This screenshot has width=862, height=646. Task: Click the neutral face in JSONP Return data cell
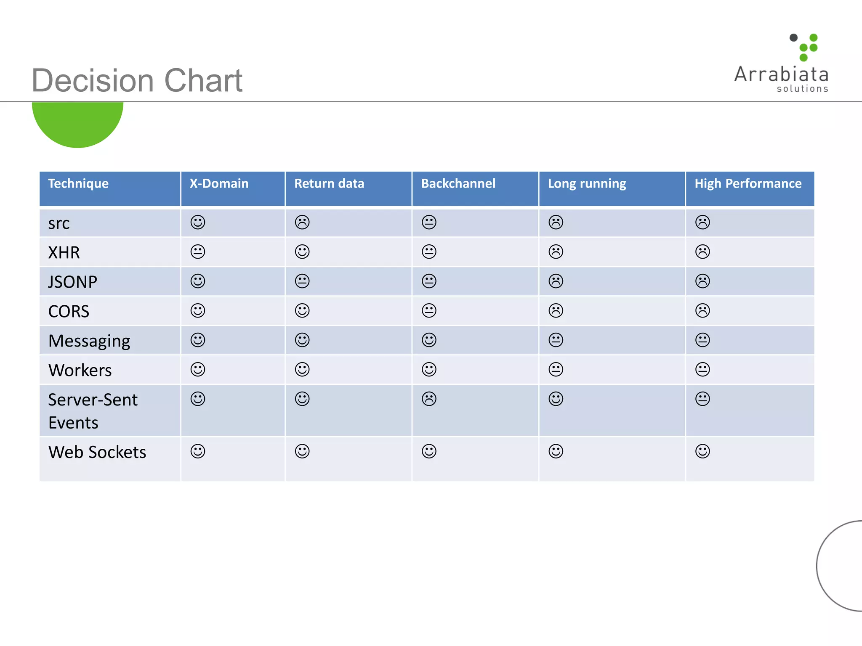click(302, 281)
